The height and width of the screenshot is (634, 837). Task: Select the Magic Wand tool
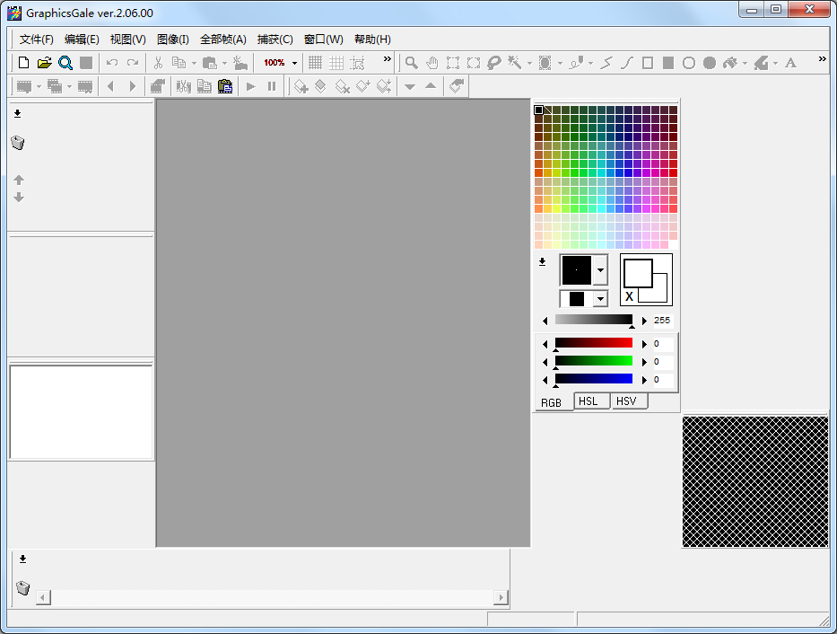pos(515,63)
